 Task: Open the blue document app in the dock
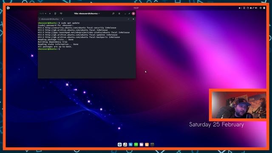(130, 144)
